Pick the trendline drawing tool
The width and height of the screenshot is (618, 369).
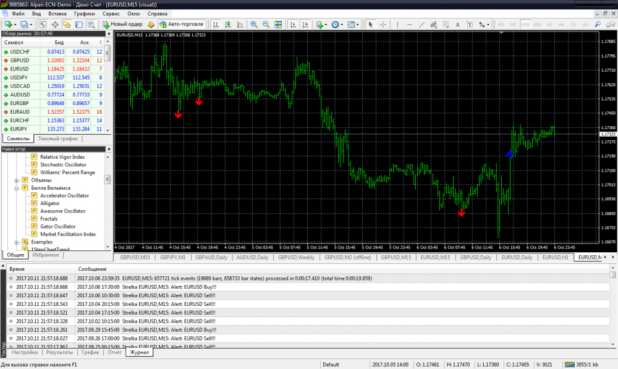coord(421,25)
